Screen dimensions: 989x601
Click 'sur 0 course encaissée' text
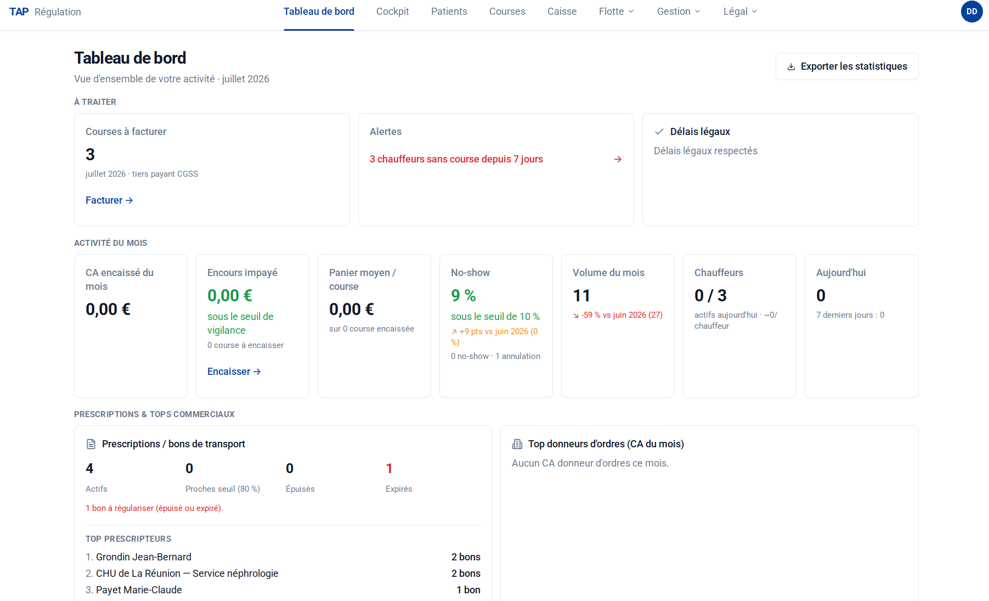click(x=371, y=329)
